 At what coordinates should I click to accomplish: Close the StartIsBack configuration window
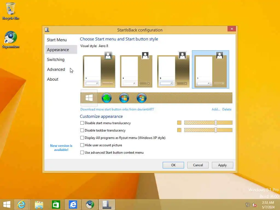coord(232,29)
